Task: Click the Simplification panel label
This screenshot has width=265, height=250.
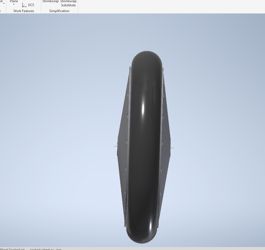Action: [x=59, y=11]
